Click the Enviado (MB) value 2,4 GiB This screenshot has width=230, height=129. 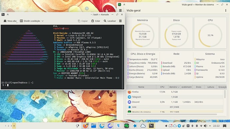188,74
